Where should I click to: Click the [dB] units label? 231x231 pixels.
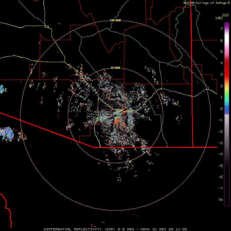[219, 18]
